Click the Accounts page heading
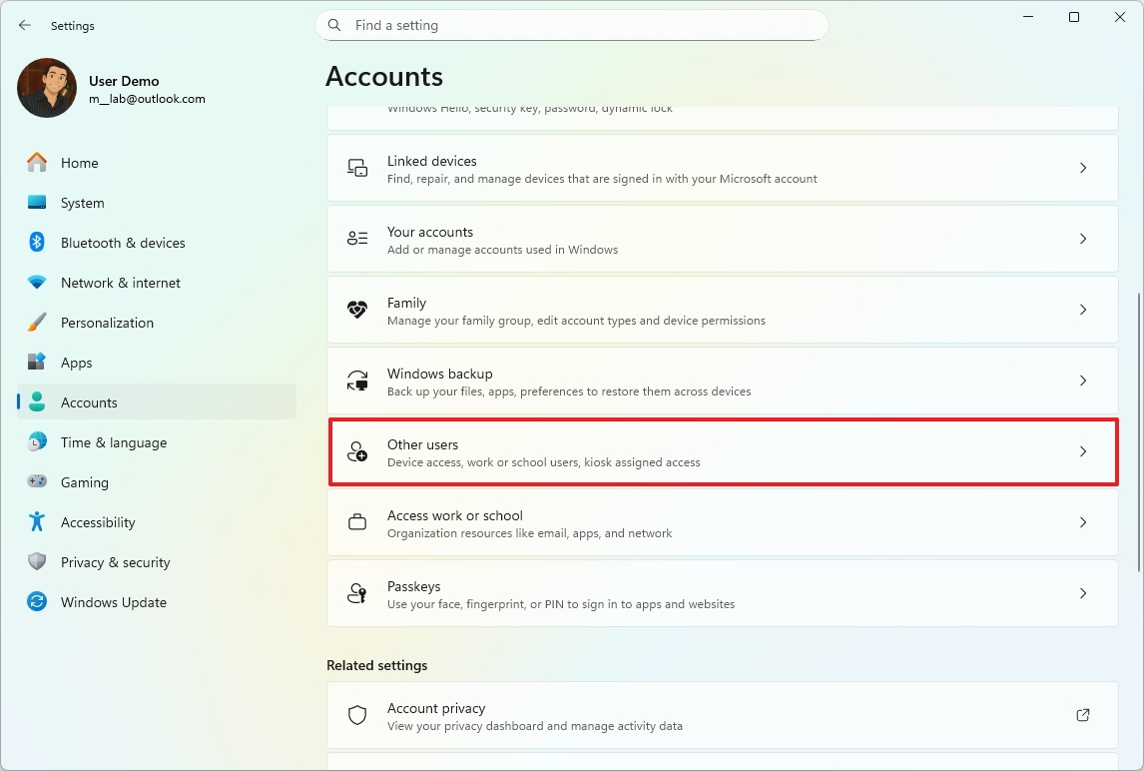1144x771 pixels. pyautogui.click(x=384, y=77)
